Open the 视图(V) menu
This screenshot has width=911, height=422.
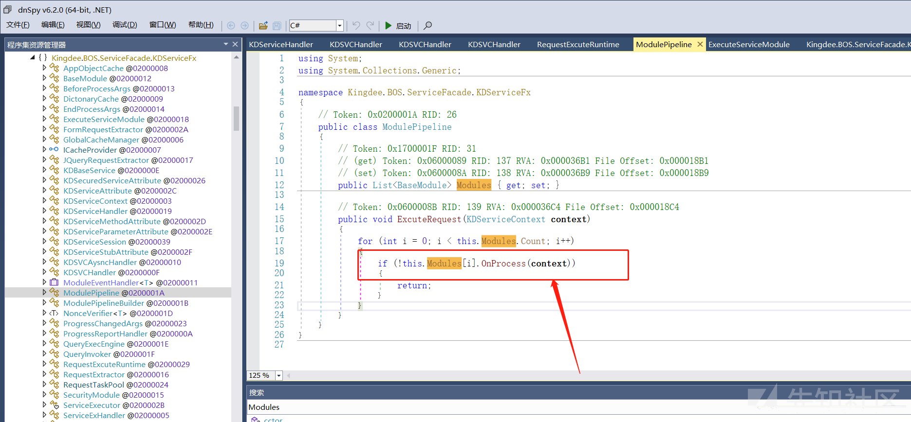tap(89, 25)
